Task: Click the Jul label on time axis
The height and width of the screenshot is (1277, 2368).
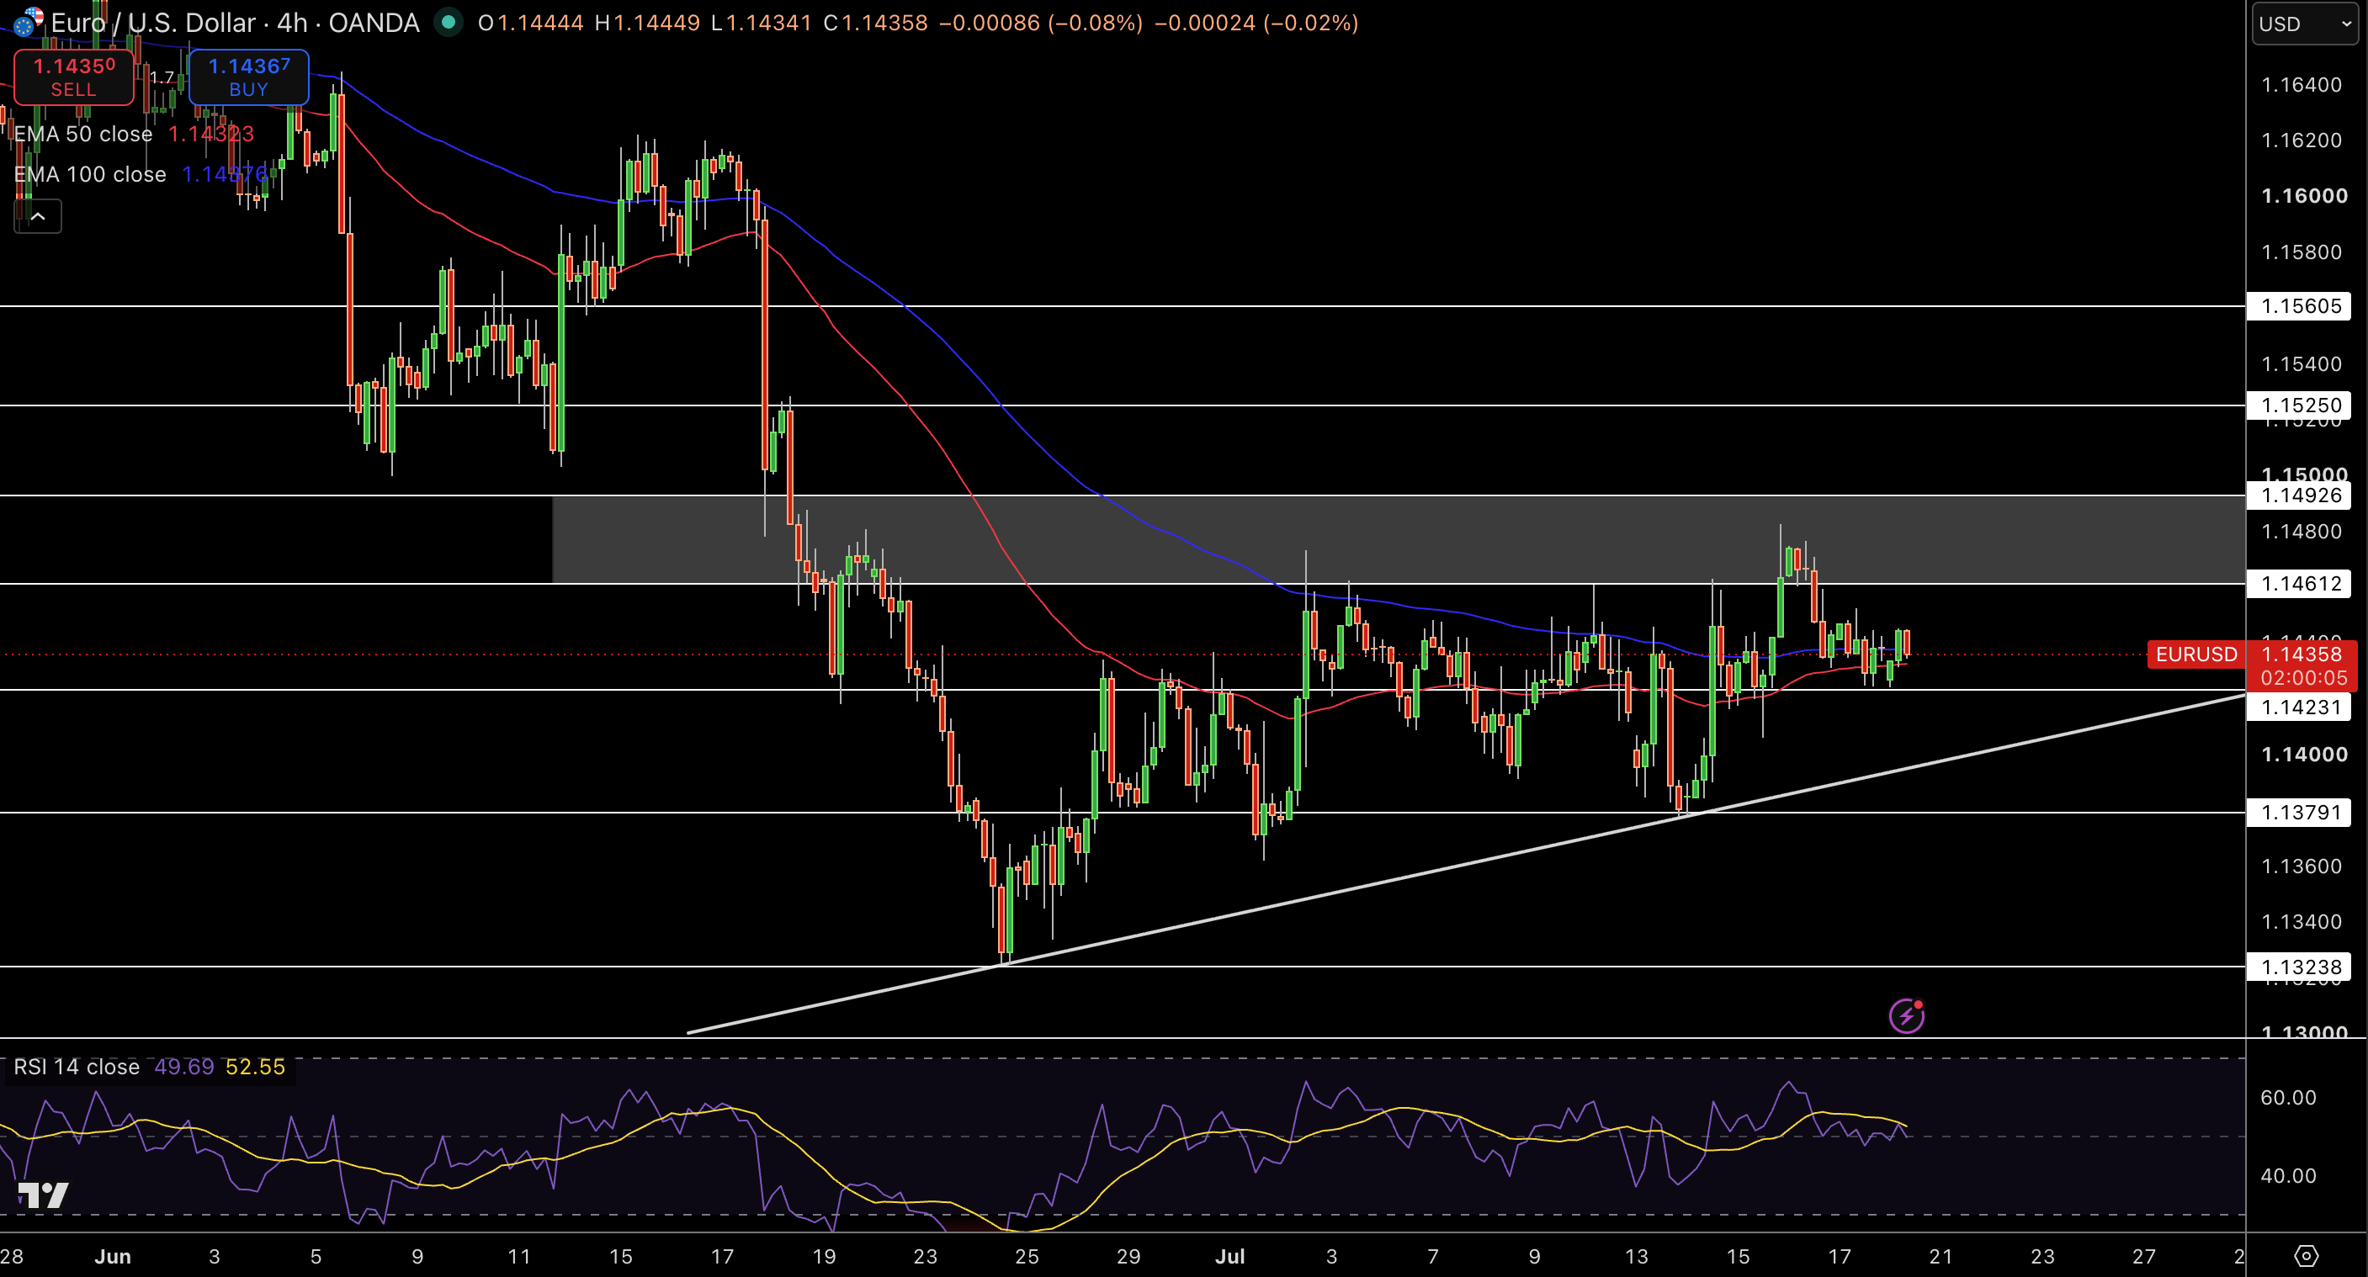Action: pyautogui.click(x=1230, y=1256)
